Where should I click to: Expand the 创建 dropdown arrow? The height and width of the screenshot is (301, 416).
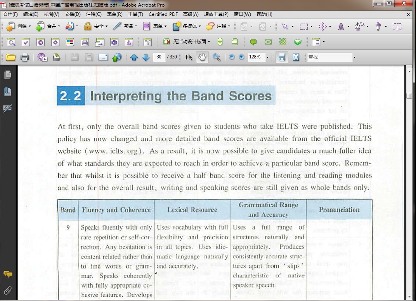[29, 26]
